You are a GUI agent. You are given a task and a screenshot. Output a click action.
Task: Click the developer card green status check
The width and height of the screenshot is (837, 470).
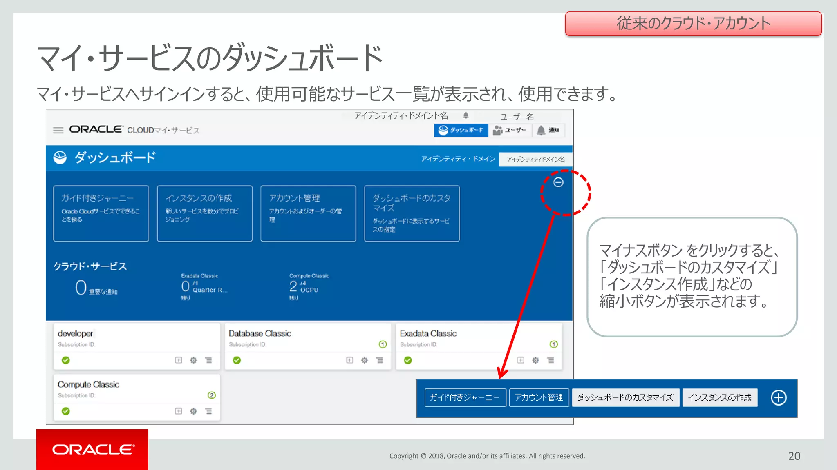click(x=66, y=360)
